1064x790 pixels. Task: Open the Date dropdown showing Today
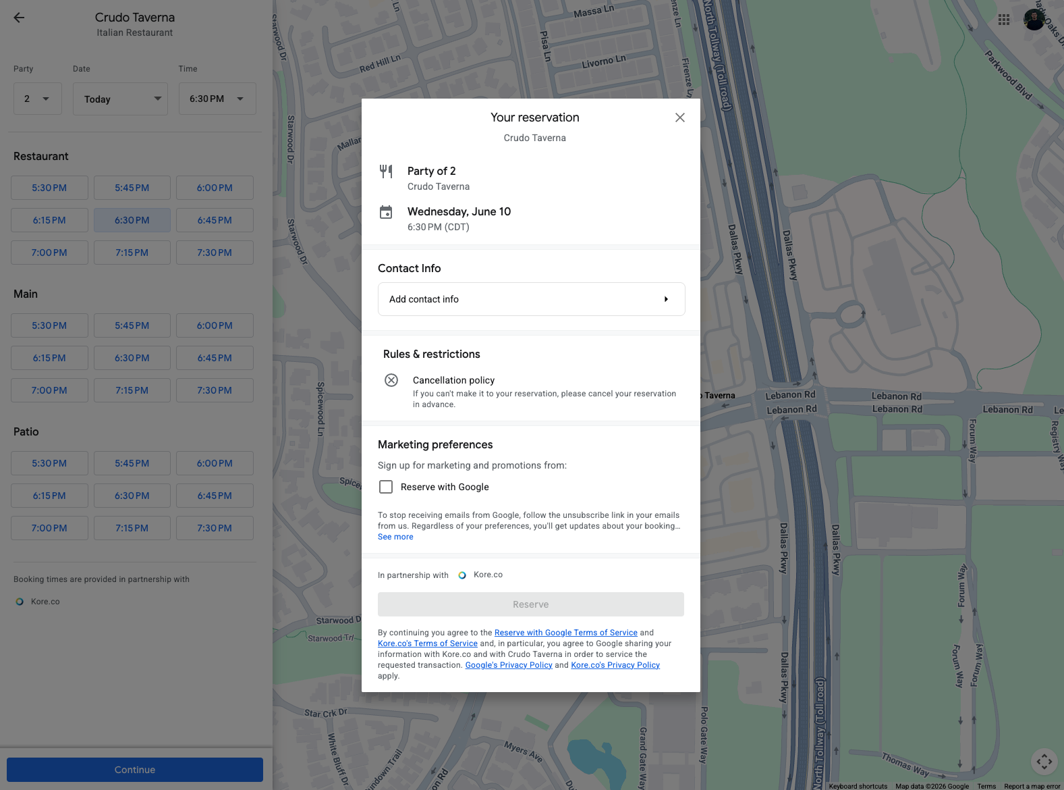(x=120, y=99)
